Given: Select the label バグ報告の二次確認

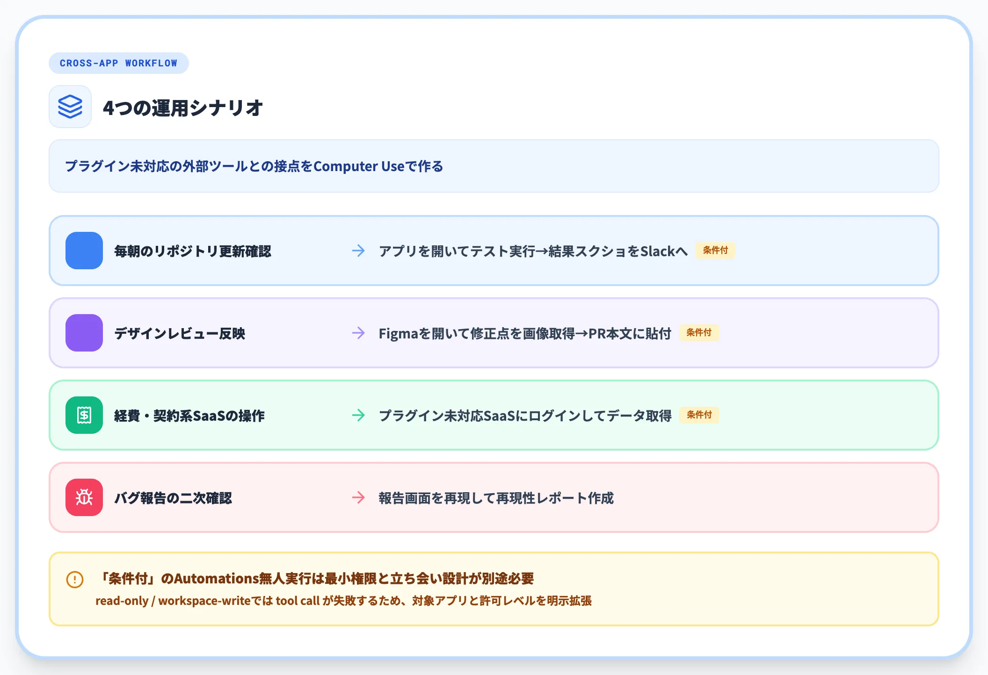Looking at the screenshot, I should (173, 498).
